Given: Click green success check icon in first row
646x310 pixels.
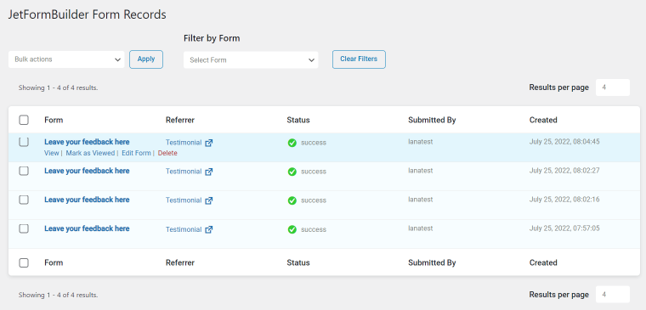Looking at the screenshot, I should coord(292,143).
